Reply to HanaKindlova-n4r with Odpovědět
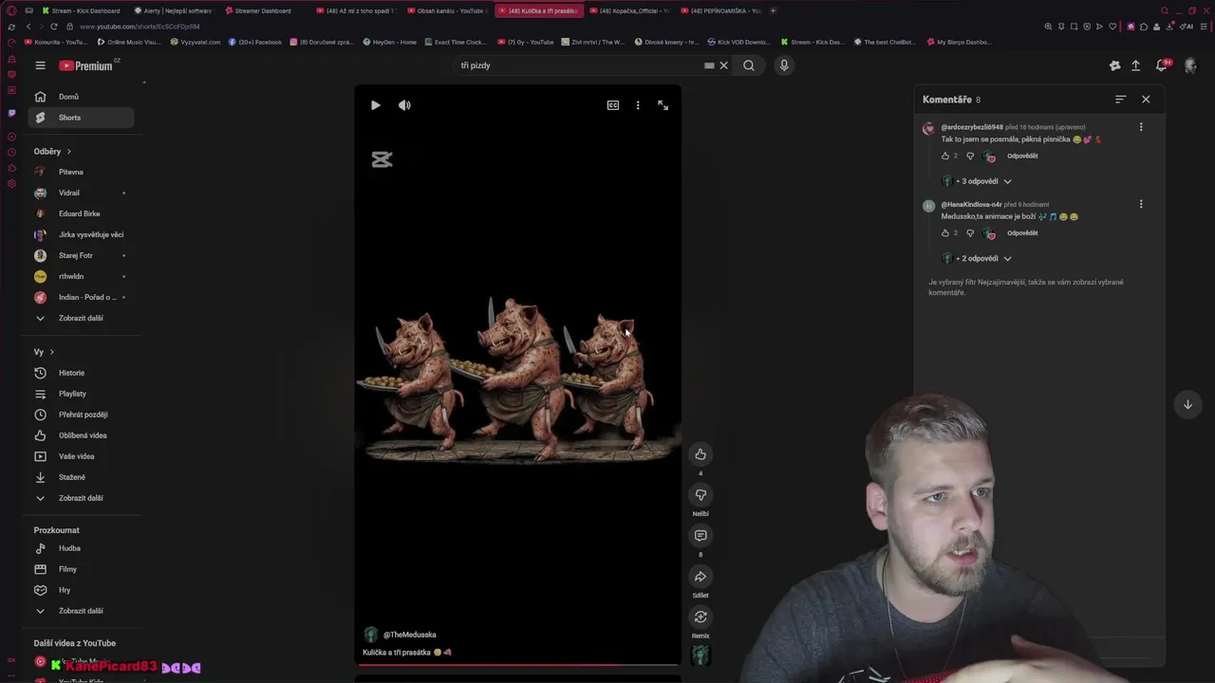 point(1022,232)
